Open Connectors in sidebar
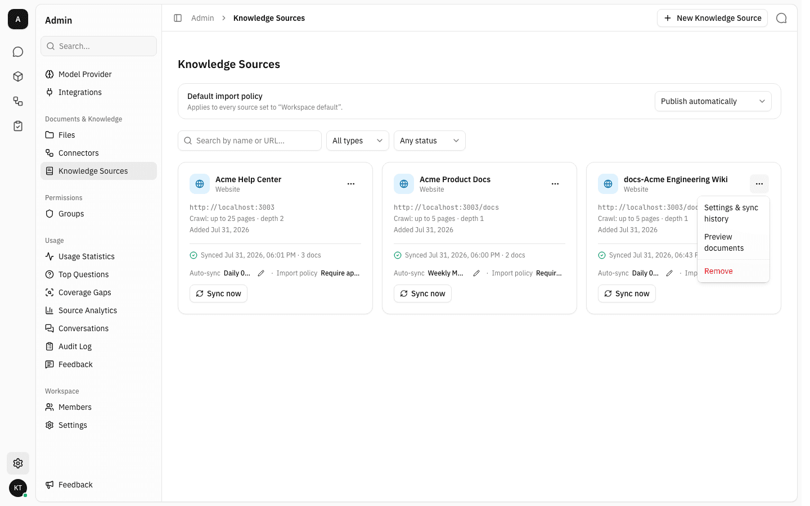The image size is (810, 506). 98,153
